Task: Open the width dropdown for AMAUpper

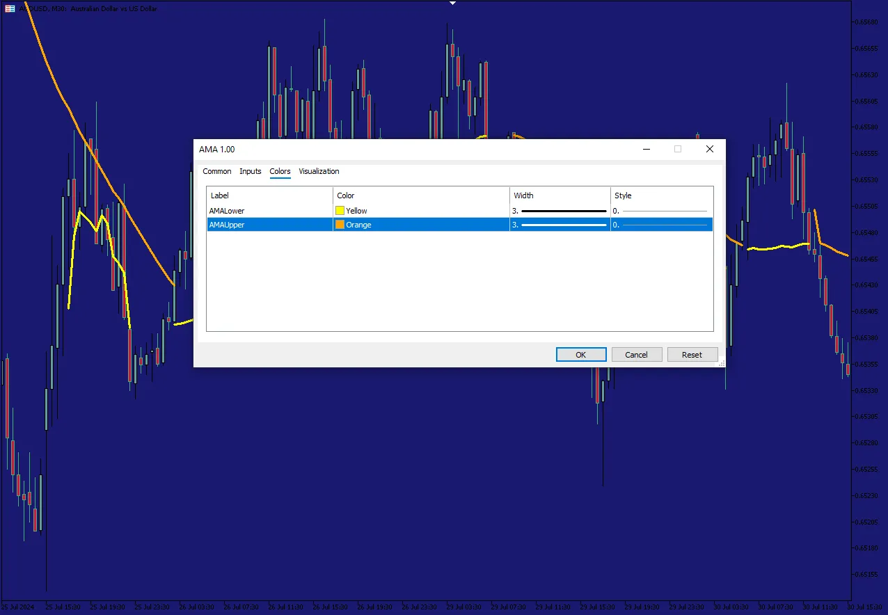Action: [560, 225]
